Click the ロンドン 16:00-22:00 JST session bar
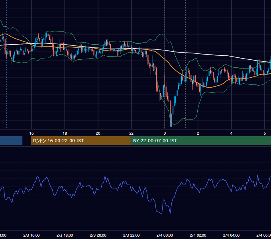The image size is (271, 239). point(81,141)
